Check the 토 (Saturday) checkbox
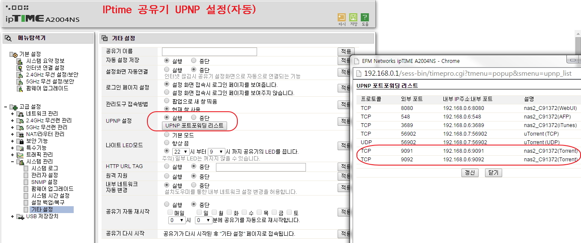 coord(290,212)
